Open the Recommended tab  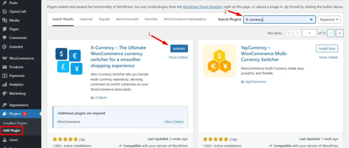[x=127, y=19]
